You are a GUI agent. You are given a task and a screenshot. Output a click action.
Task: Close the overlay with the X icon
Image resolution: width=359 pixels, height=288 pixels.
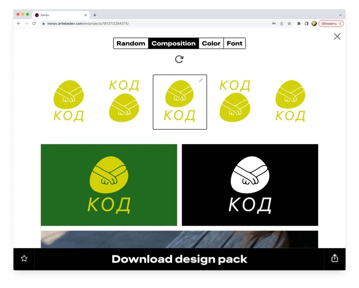(337, 36)
